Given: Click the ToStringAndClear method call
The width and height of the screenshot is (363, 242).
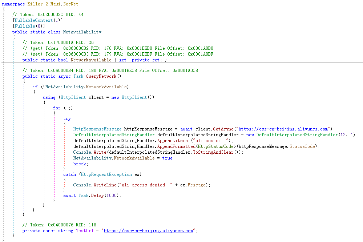Looking at the screenshot, I should [x=213, y=152].
